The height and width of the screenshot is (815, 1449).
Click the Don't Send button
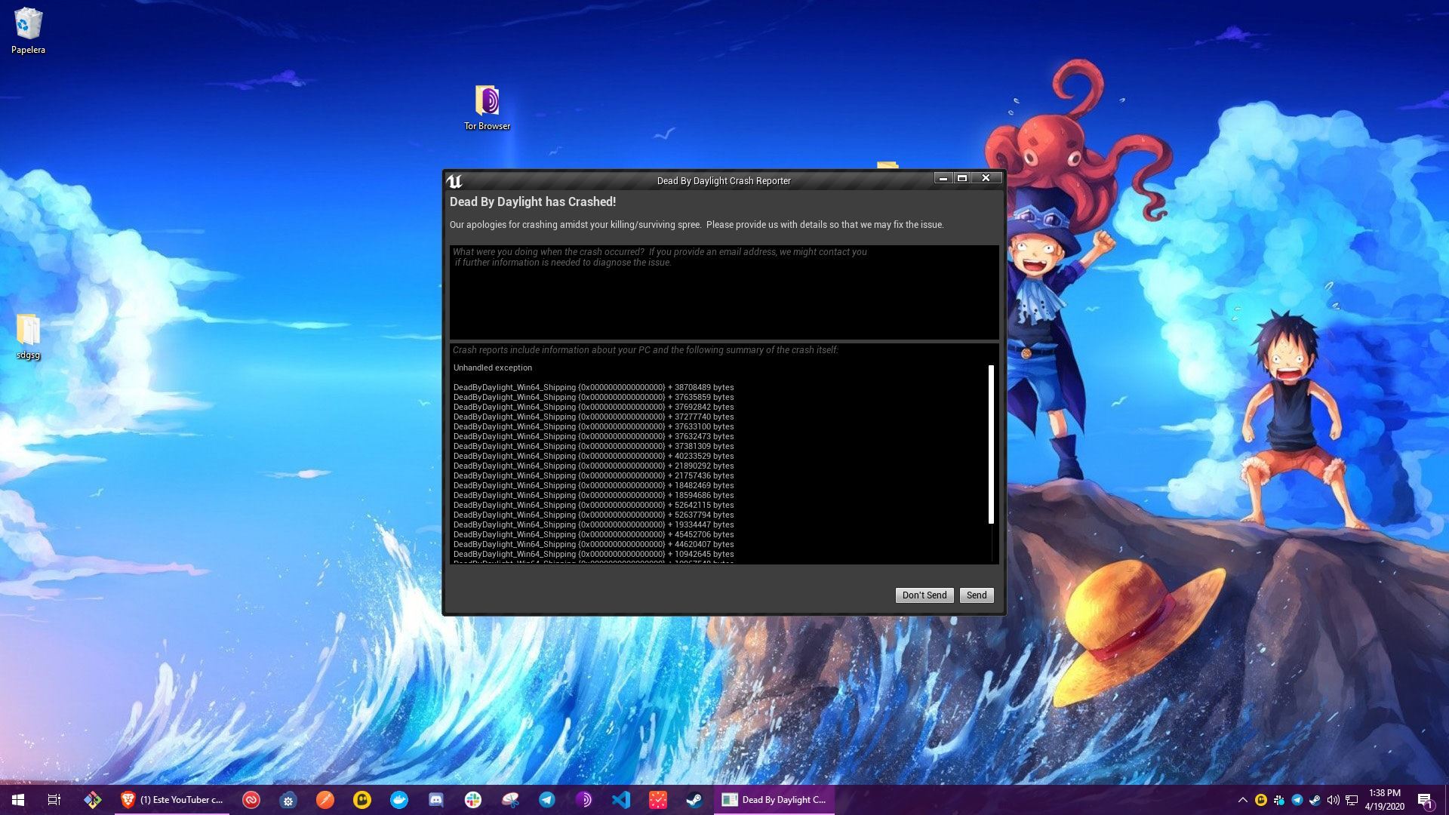924,595
